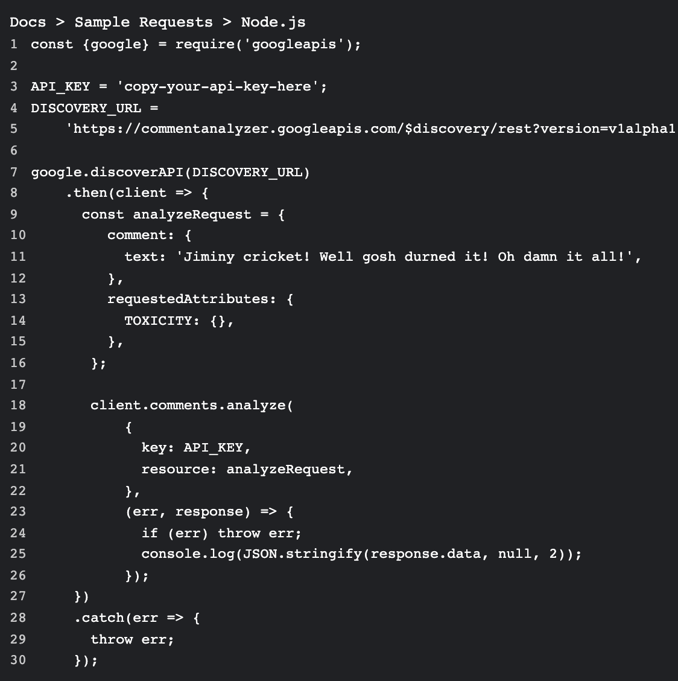Click the console.log statement
This screenshot has height=681, width=678.
coord(361,554)
